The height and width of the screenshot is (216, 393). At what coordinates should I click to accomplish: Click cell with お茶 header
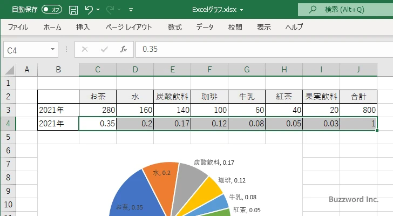[x=98, y=97]
